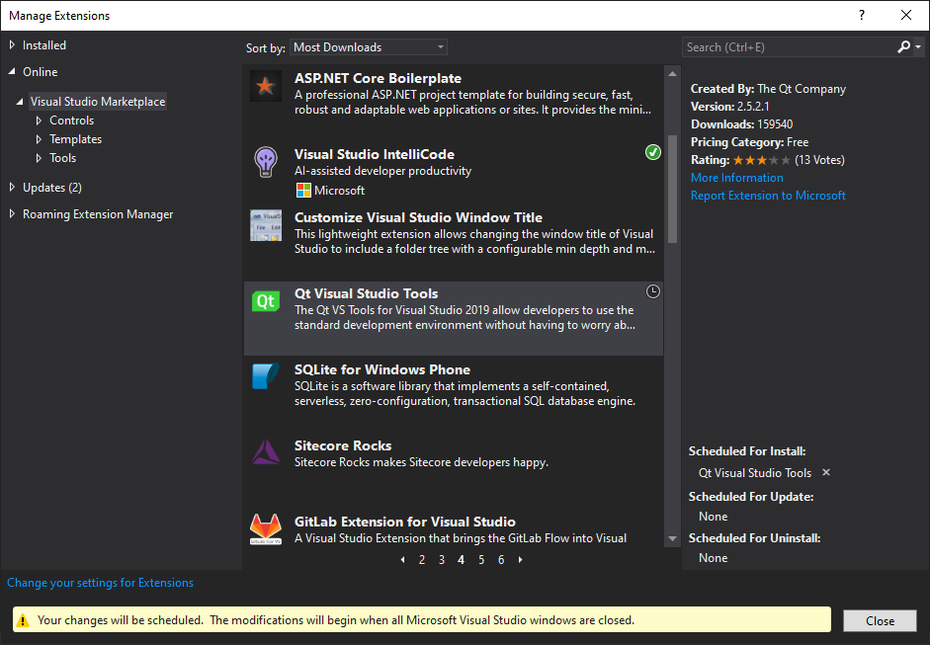Click the green installed checkmark on IntelliCode
The image size is (930, 645).
[652, 152]
